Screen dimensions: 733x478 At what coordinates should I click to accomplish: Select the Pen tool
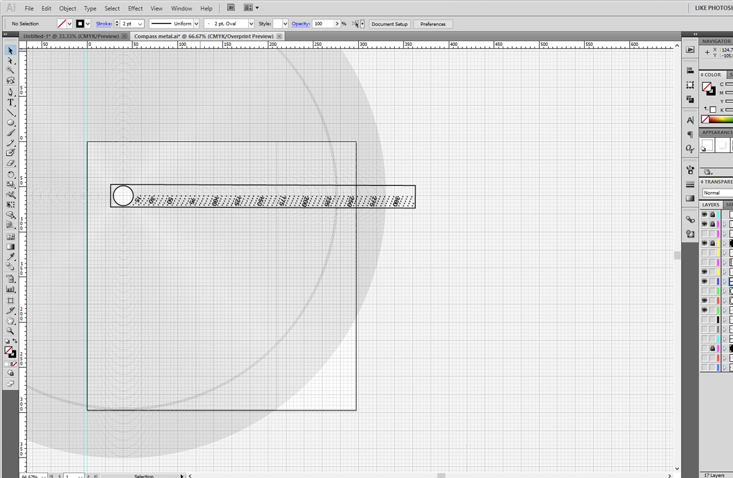(11, 92)
